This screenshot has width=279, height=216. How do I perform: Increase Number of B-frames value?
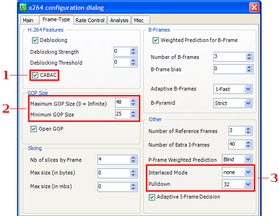pyautogui.click(x=249, y=55)
